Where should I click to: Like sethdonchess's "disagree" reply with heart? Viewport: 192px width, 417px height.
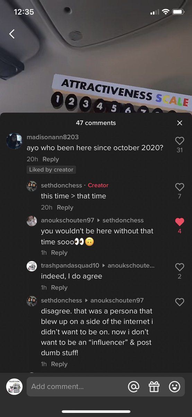click(x=180, y=302)
